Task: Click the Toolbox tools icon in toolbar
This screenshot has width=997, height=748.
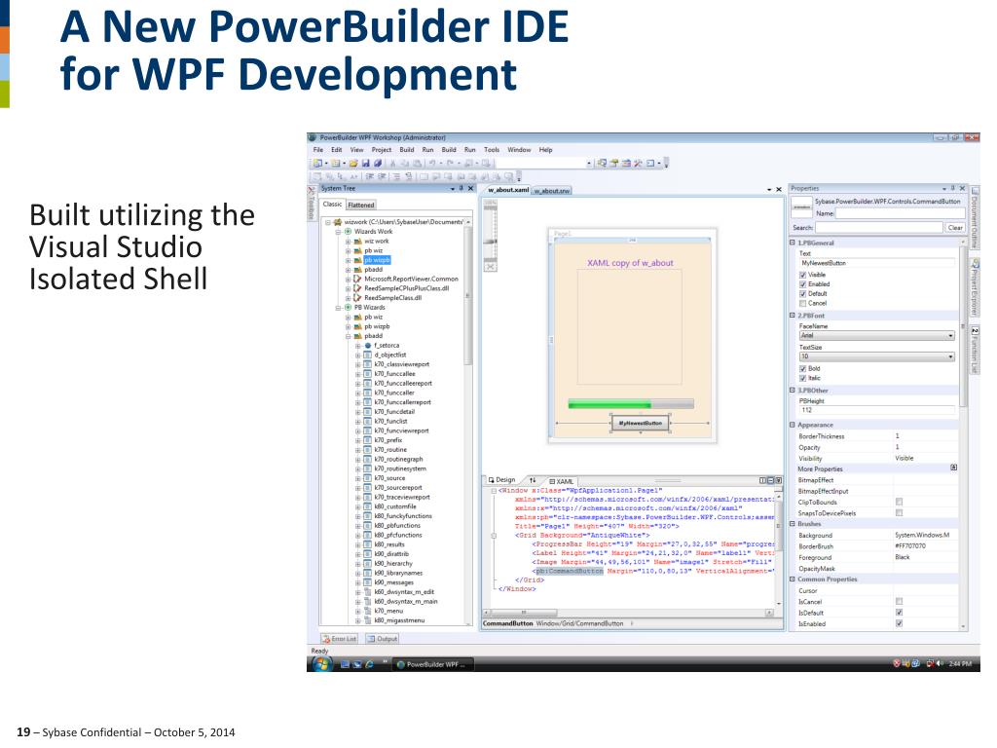Action: pyautogui.click(x=638, y=164)
